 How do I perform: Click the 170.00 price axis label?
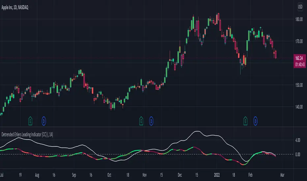click(299, 41)
